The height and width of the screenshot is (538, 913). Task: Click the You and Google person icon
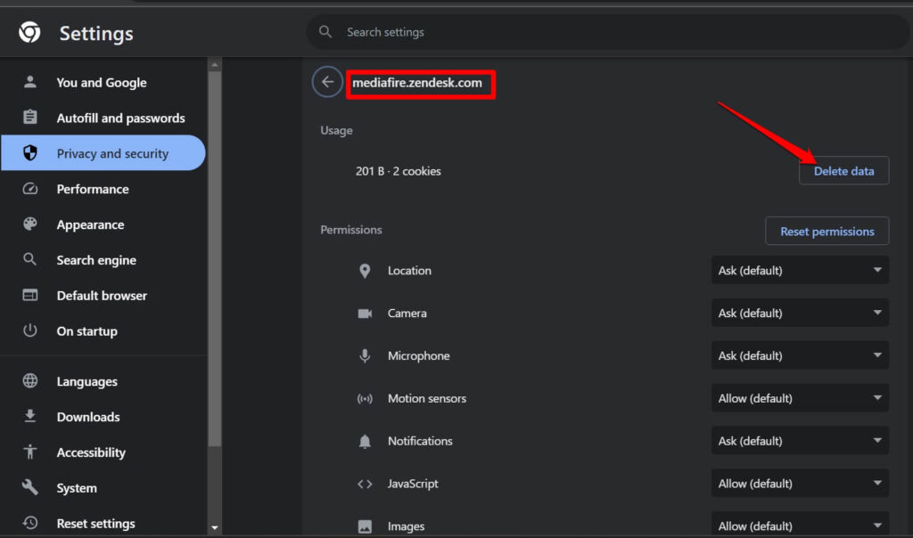30,82
